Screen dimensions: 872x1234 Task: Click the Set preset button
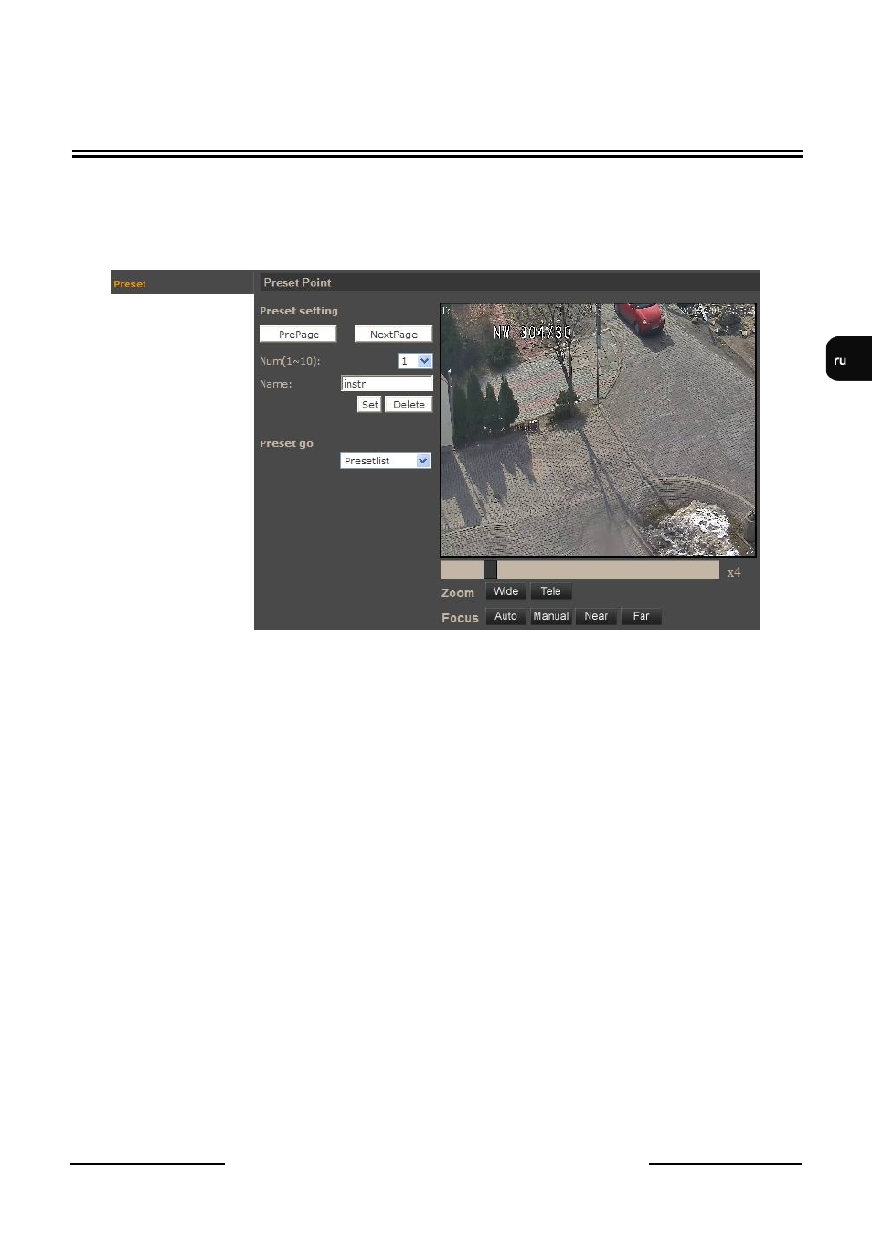[x=369, y=404]
